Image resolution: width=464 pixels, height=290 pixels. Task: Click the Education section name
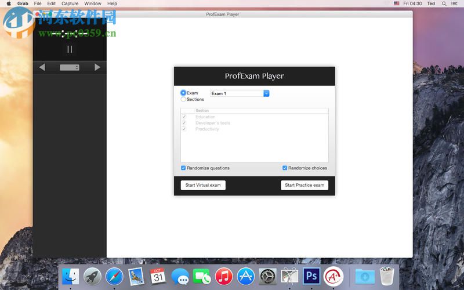coord(205,117)
